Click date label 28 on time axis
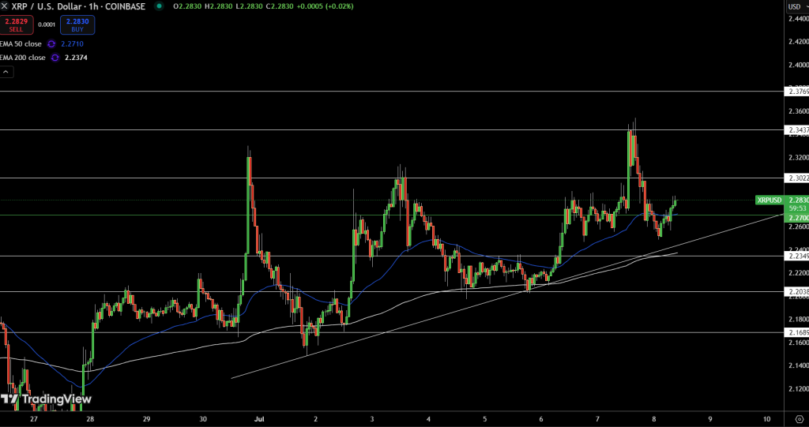Image resolution: width=809 pixels, height=427 pixels. point(90,419)
